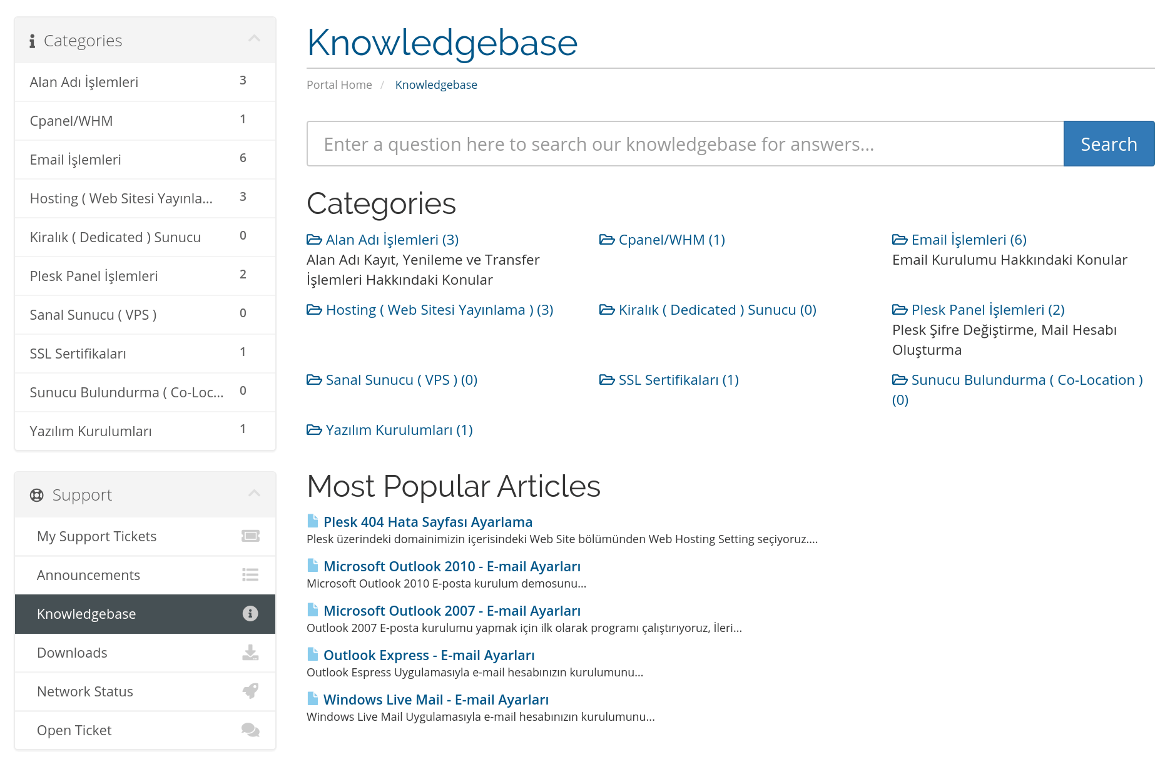This screenshot has width=1170, height=764.
Task: Open Ticket from Support menu
Action: 145,730
